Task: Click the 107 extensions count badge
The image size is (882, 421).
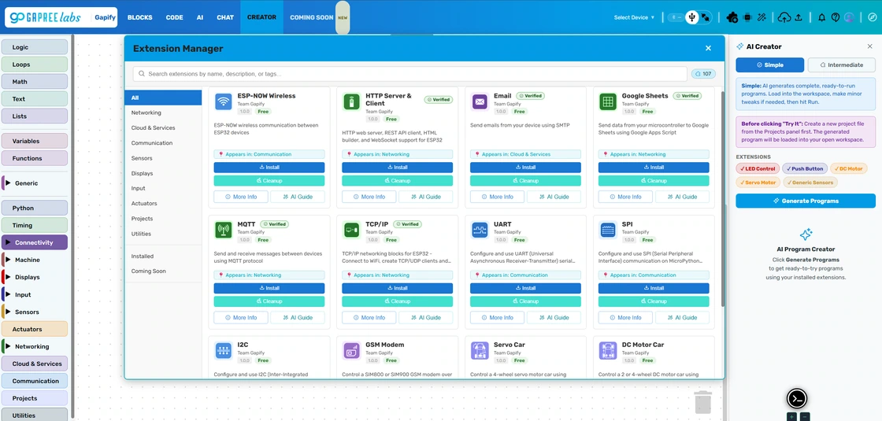Action: click(703, 74)
